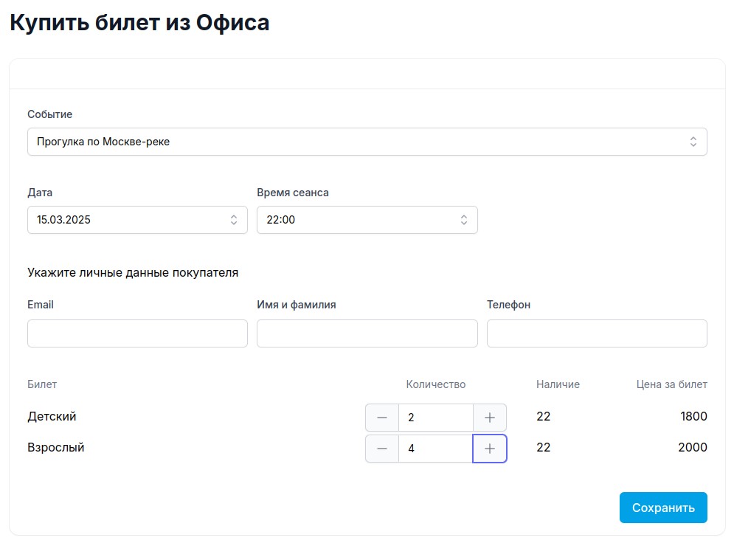
Task: Open the Событие dropdown showing Прогулка по Москве-реке
Action: point(367,141)
